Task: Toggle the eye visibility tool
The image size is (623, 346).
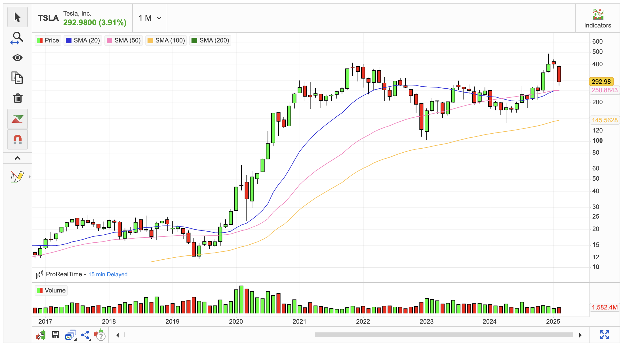Action: click(x=18, y=58)
